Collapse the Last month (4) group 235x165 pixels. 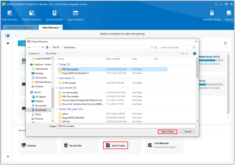pos(57,88)
